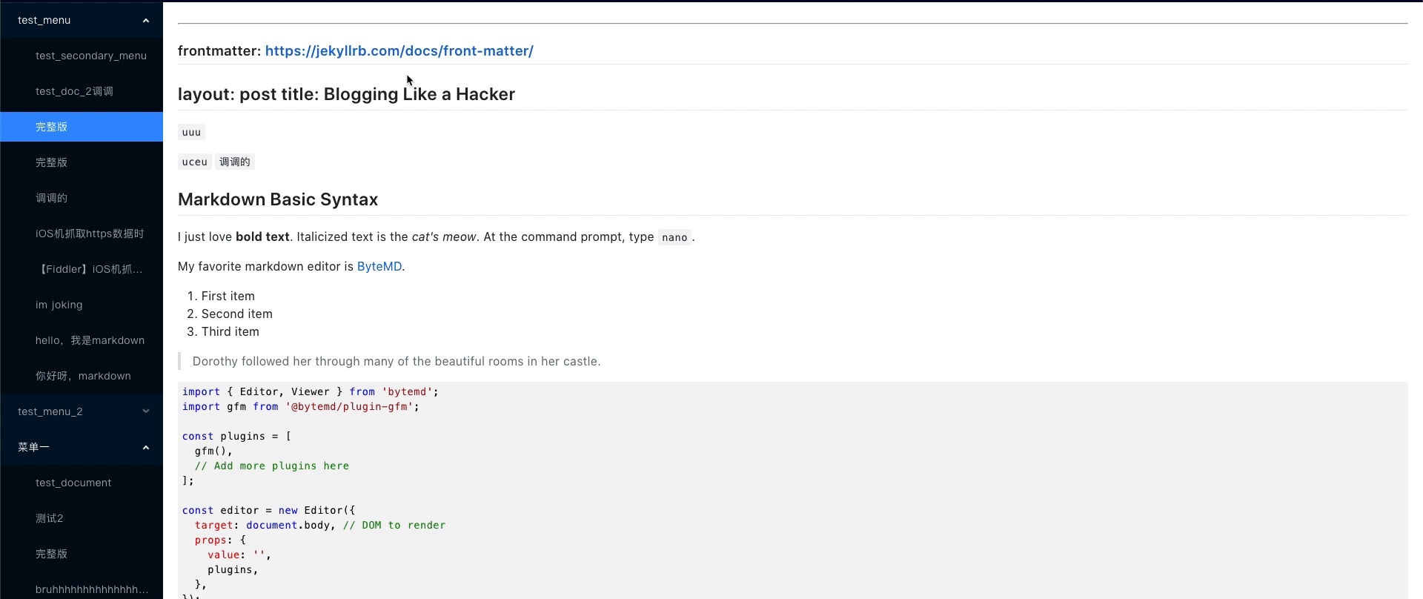Click the test_menu submenu title
This screenshot has height=599, width=1423.
(82, 20)
